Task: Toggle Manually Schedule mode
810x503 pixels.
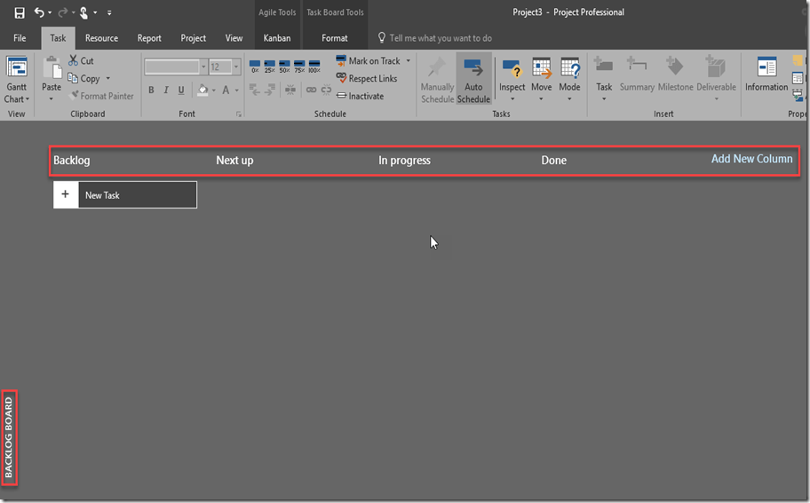Action: 437,79
